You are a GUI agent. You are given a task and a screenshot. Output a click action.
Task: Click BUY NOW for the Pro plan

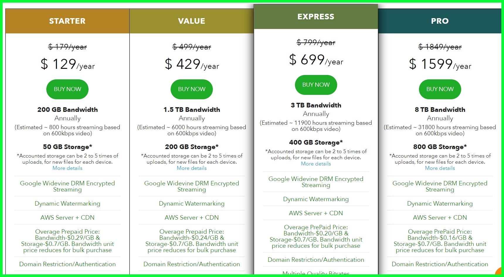(x=440, y=89)
